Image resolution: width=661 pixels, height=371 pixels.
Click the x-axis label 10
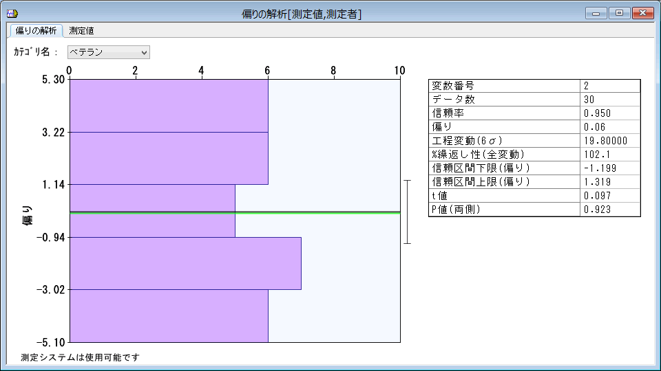(399, 71)
